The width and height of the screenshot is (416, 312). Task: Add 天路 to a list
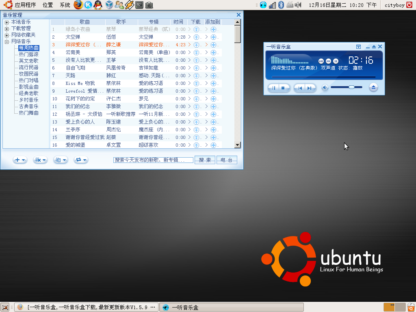click(x=213, y=76)
